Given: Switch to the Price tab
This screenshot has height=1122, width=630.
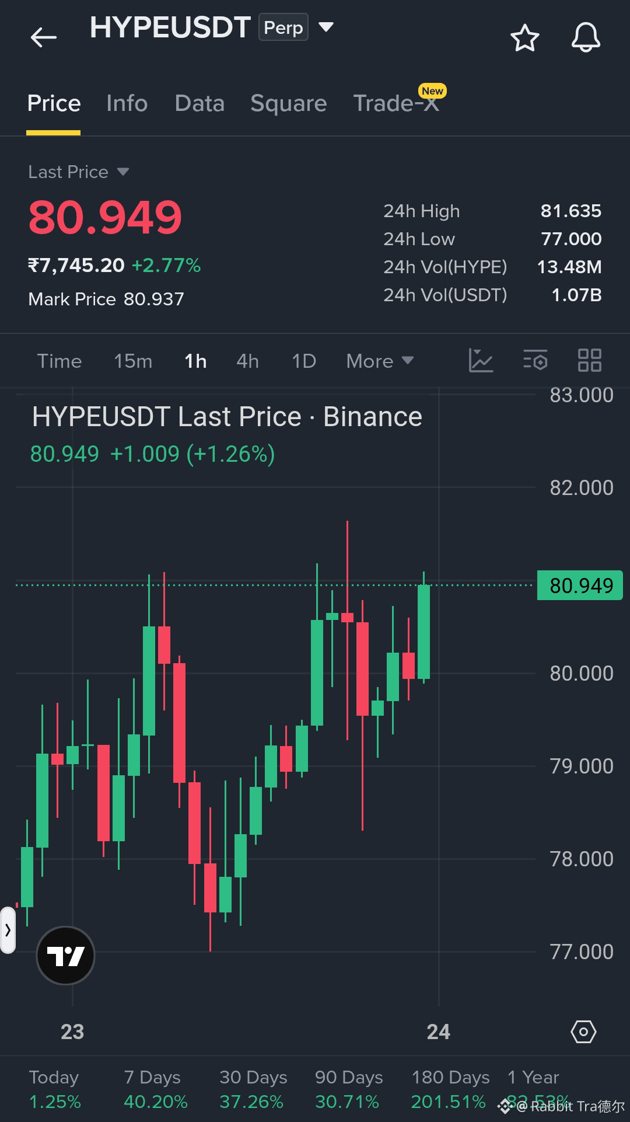Looking at the screenshot, I should pos(54,103).
